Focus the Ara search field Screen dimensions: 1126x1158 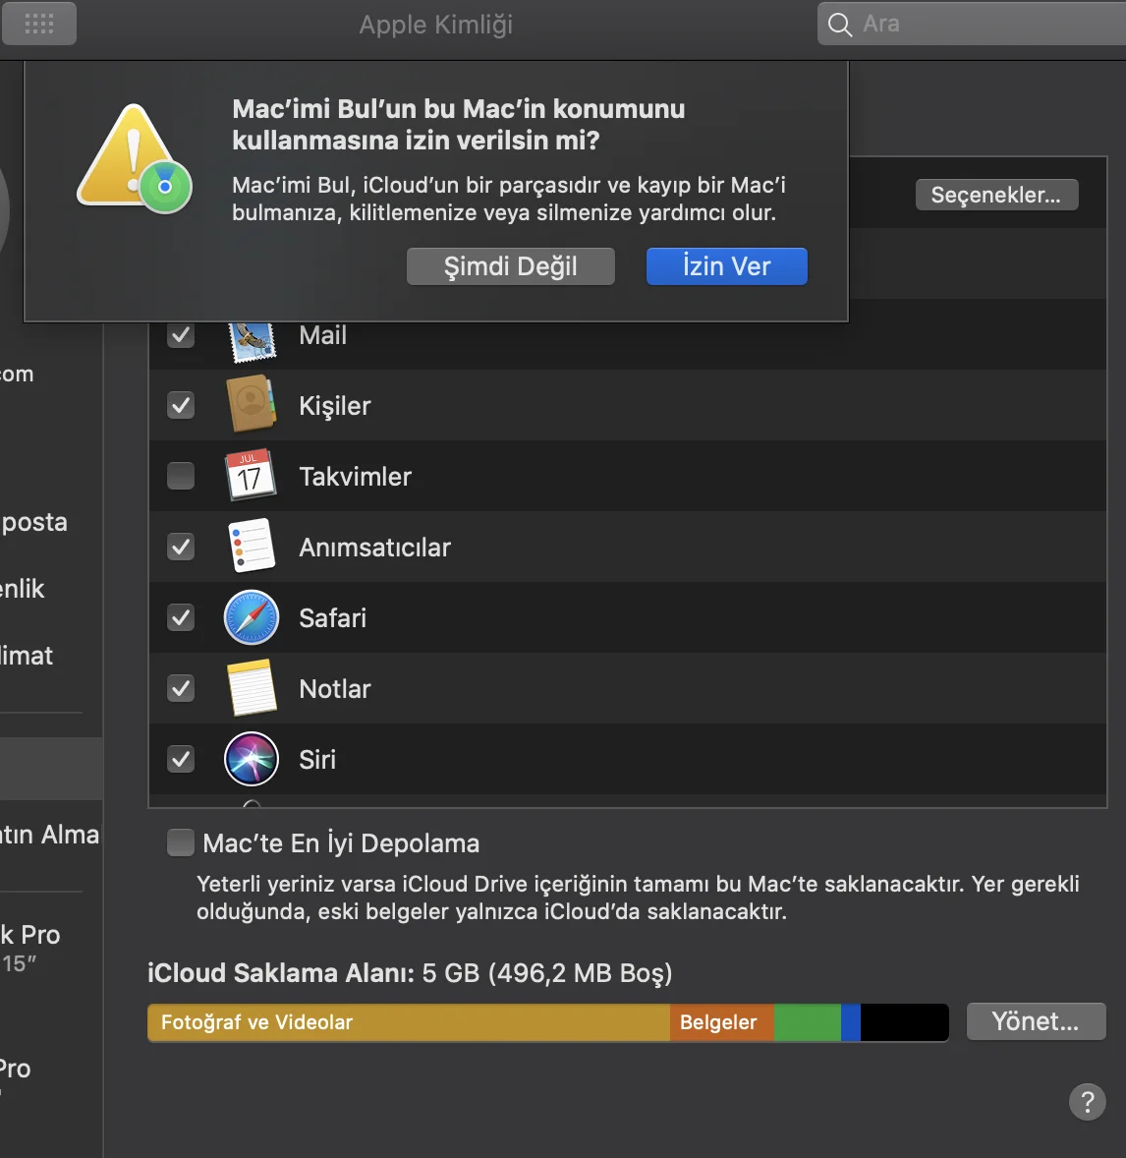click(983, 24)
